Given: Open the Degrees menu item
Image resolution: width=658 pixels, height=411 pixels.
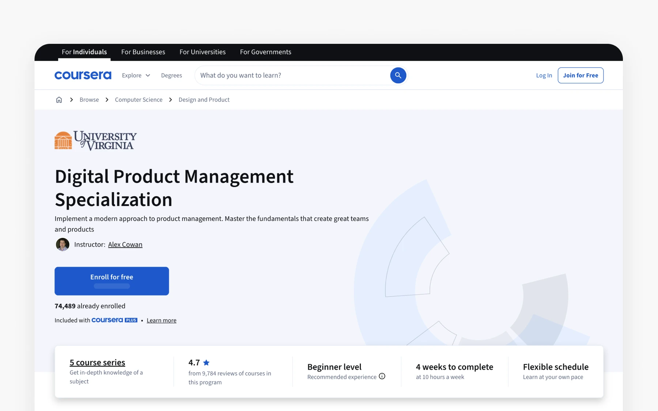Looking at the screenshot, I should tap(171, 75).
